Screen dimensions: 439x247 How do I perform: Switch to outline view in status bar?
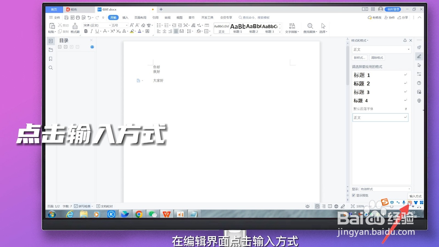[324, 206]
